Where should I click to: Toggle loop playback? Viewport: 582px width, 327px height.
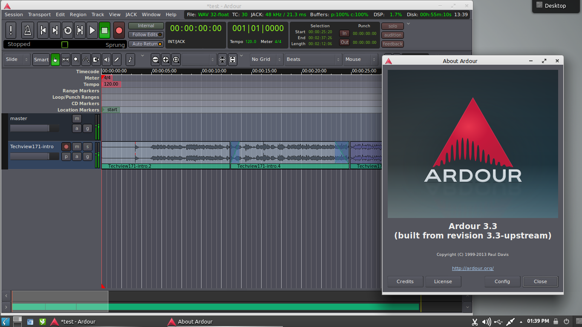68,30
